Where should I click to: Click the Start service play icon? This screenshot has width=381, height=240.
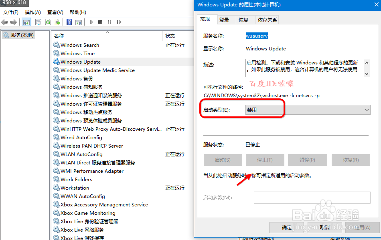coord(91,22)
